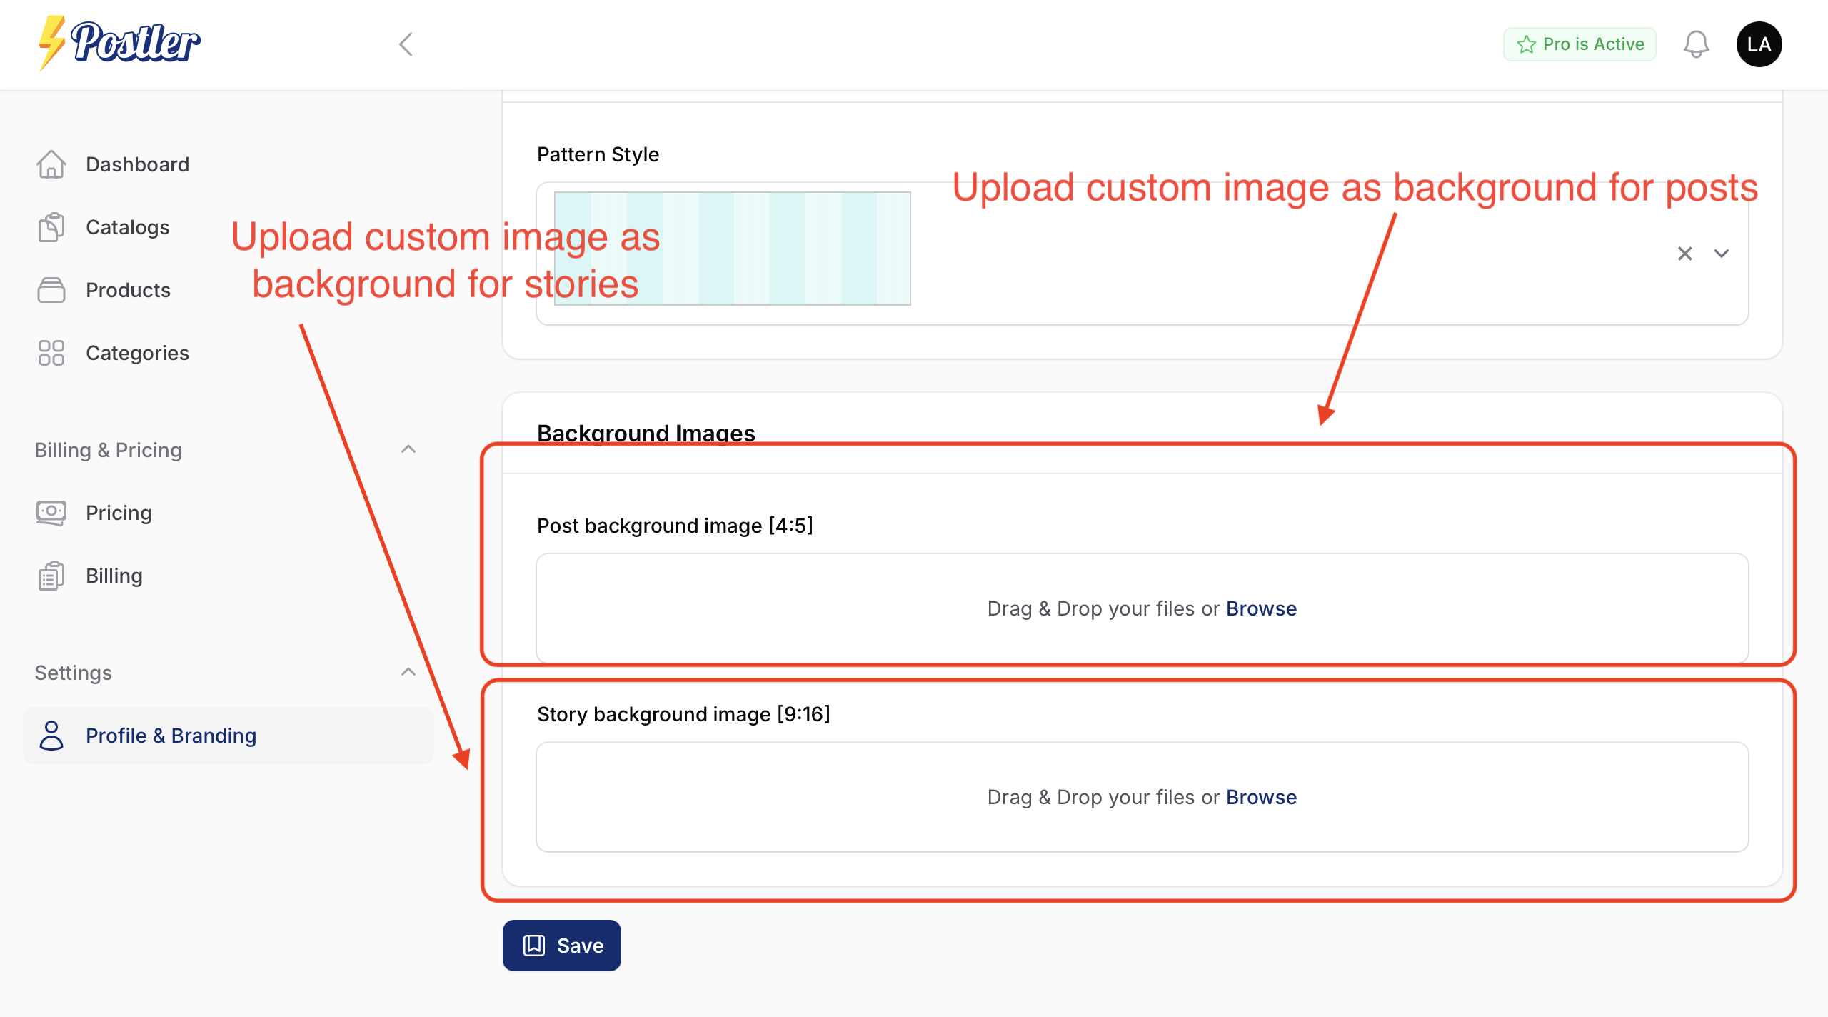The height and width of the screenshot is (1017, 1828).
Task: Open the Pricing menu item
Action: point(119,513)
